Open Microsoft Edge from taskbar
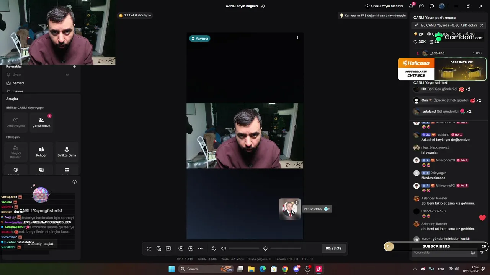 [263, 269]
